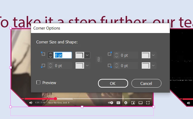Screen dimensions: 193x119
Task: Decrease the bottom-left corner size value
Action: click(50, 67)
